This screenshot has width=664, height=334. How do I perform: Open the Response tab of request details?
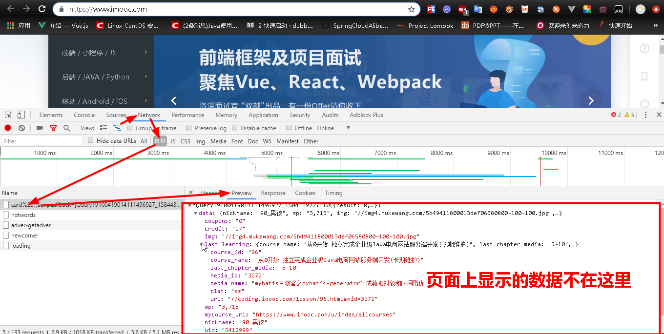click(x=273, y=193)
